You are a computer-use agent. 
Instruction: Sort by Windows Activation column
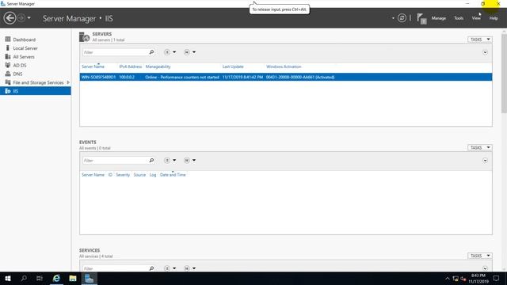tap(284, 66)
